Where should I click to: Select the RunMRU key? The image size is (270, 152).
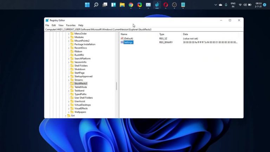(79, 55)
